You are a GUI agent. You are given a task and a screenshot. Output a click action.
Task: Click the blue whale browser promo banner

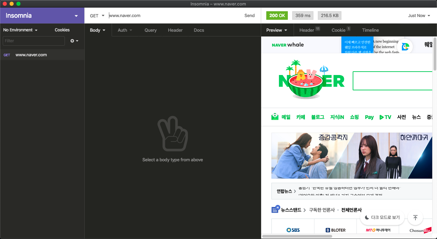(x=357, y=45)
